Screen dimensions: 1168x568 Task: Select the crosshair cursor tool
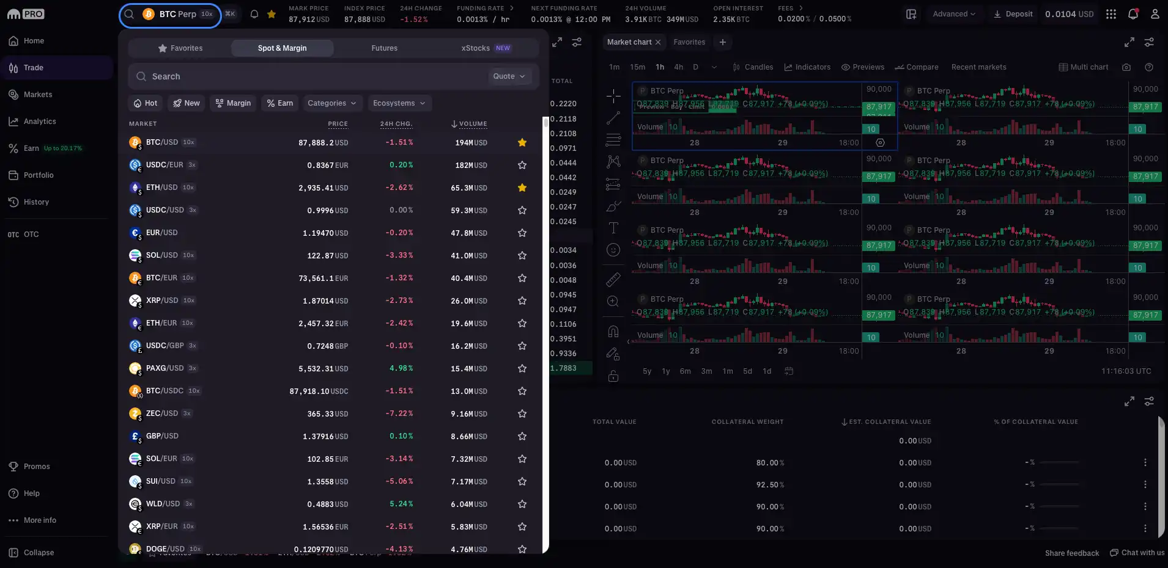point(614,96)
